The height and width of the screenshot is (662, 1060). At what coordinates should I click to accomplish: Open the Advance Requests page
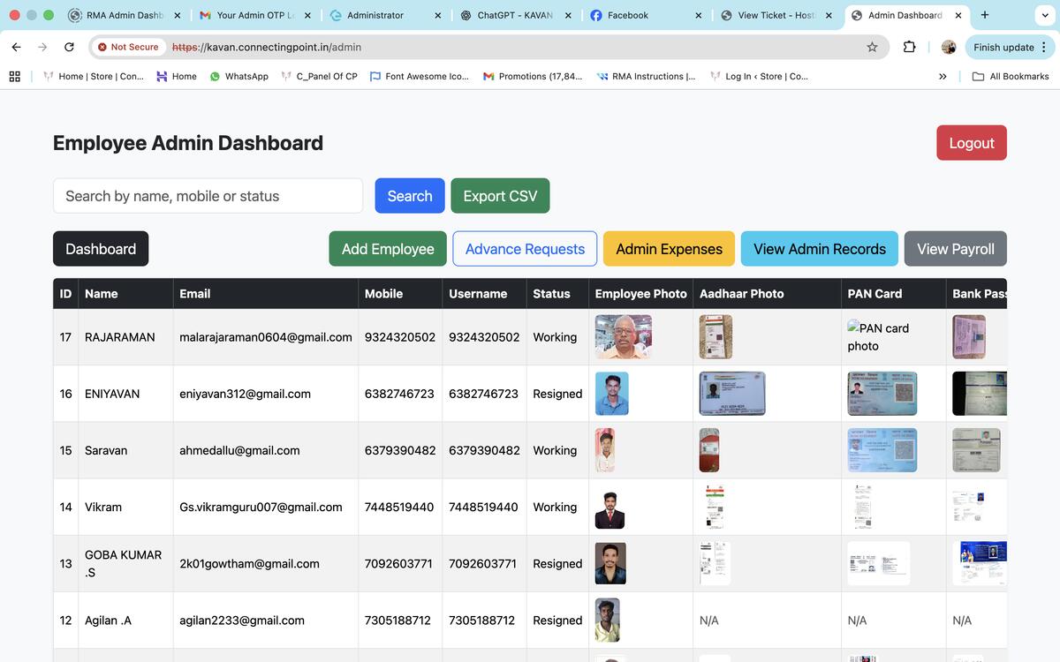525,249
